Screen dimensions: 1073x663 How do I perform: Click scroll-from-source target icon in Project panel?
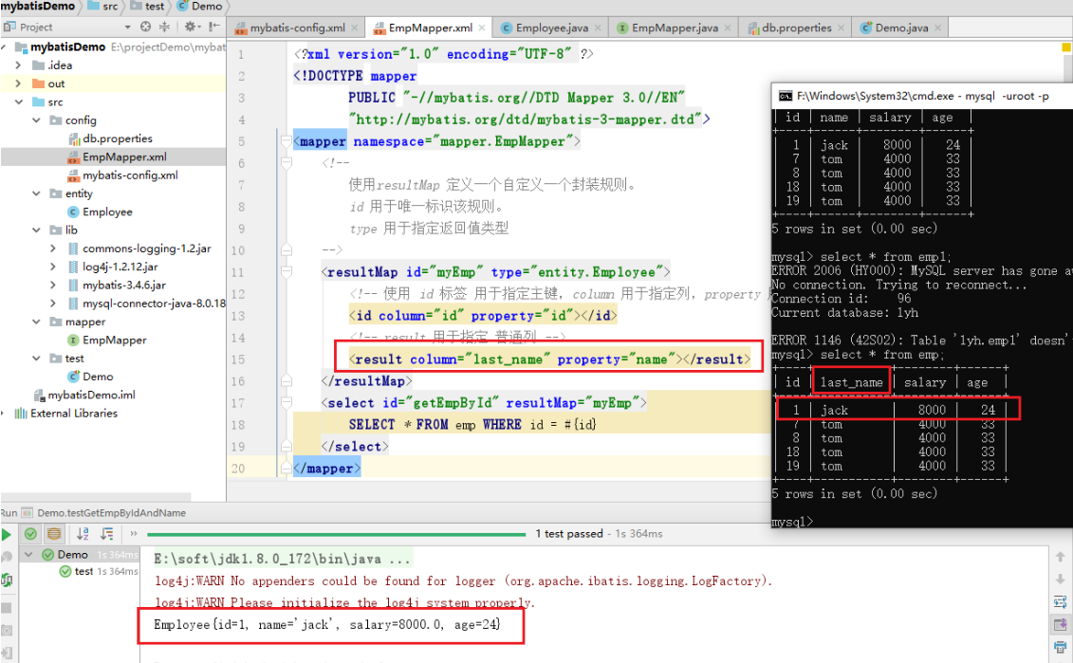[x=145, y=27]
